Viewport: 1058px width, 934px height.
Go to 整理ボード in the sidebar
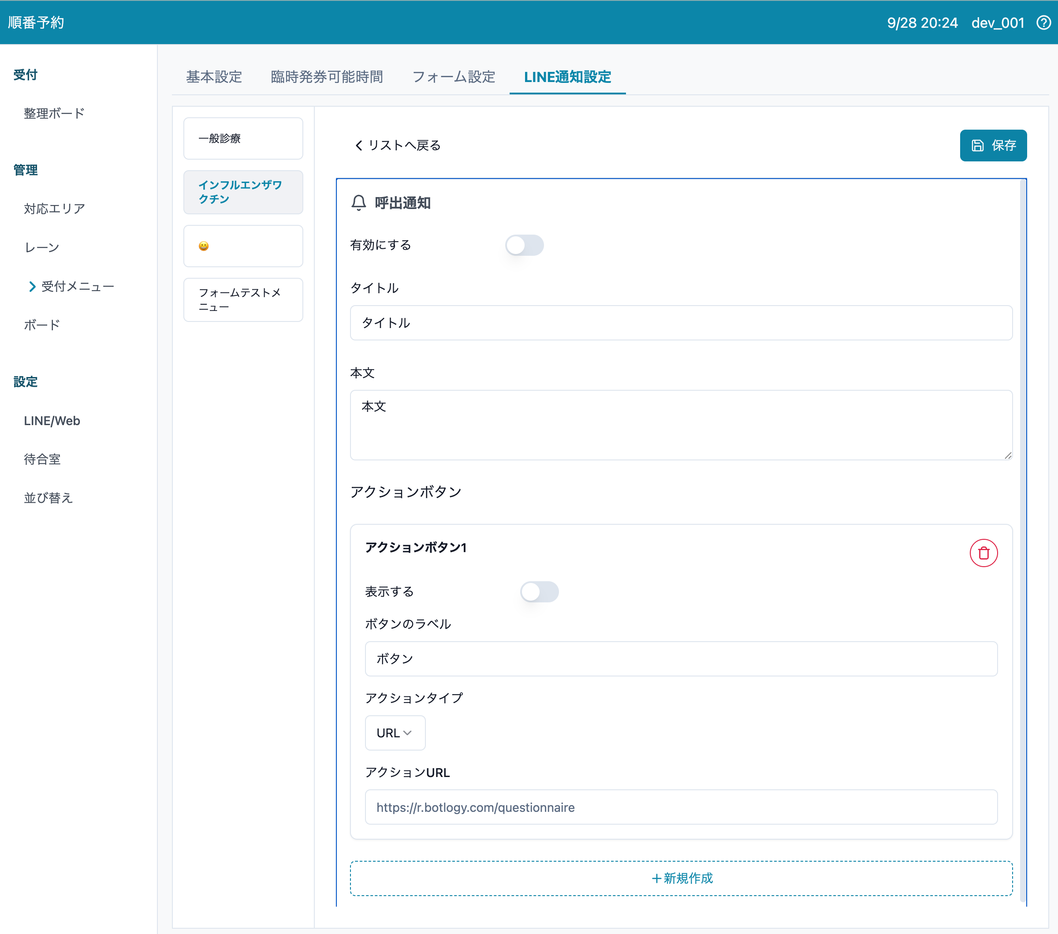tap(54, 113)
